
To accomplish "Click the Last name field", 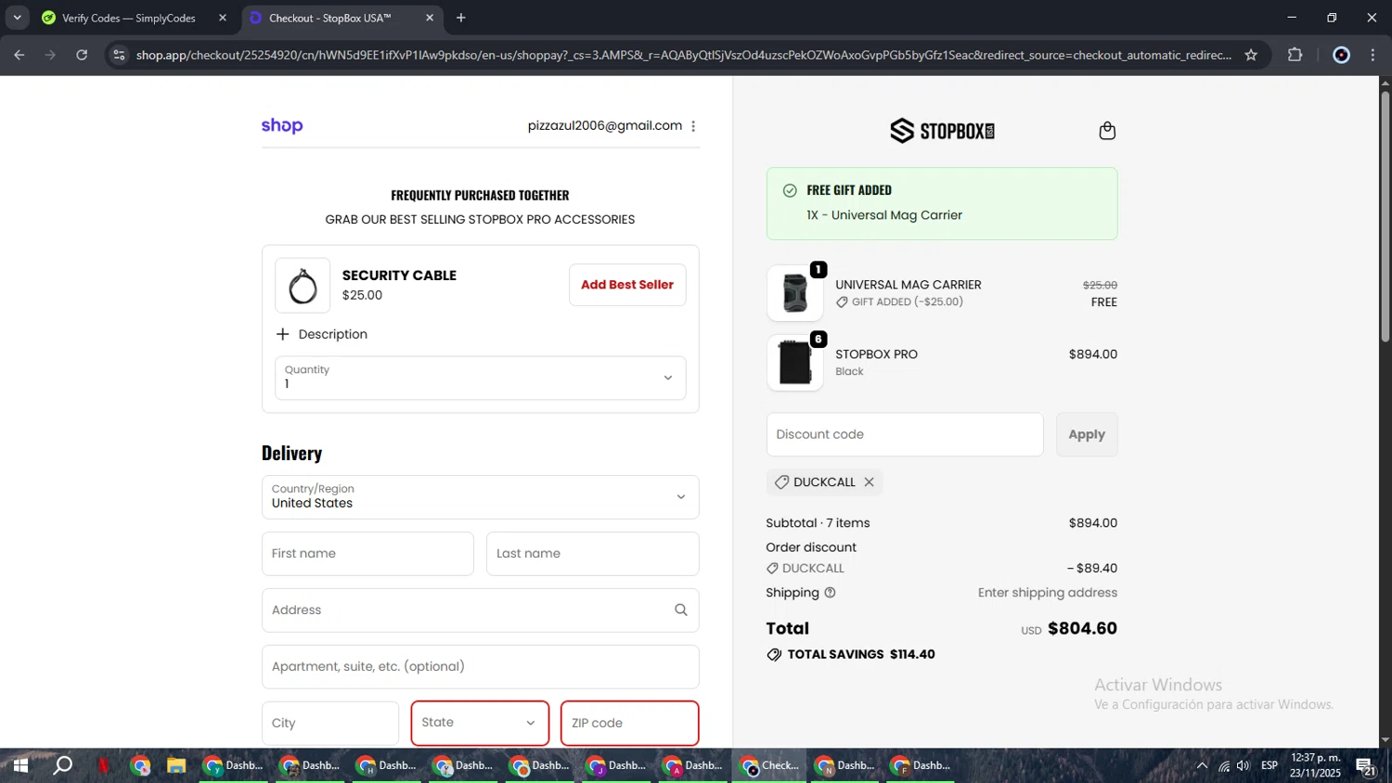I will 593,554.
